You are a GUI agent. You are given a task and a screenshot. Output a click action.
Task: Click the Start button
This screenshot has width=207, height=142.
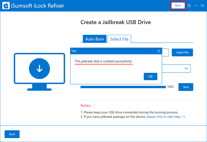[186, 87]
